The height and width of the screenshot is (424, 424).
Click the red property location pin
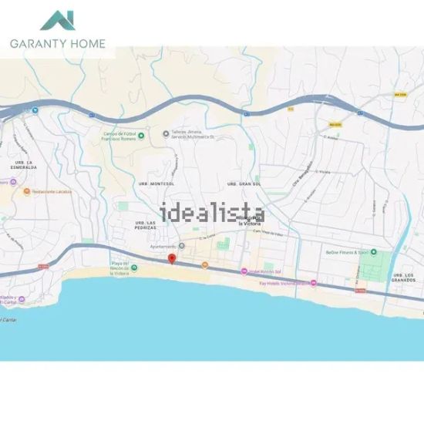[172, 259]
